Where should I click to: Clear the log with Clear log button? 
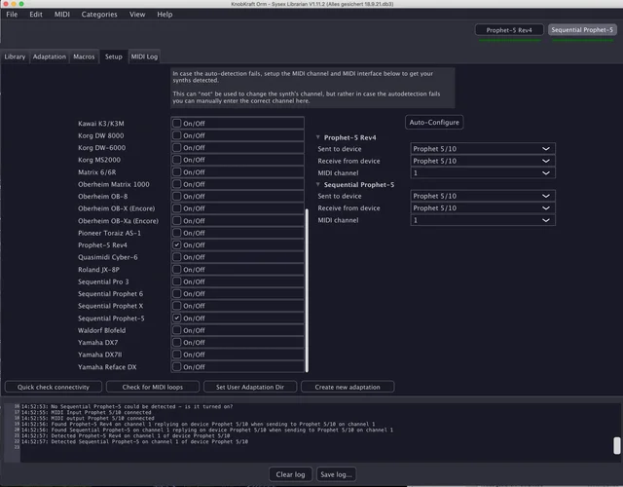[x=290, y=474]
